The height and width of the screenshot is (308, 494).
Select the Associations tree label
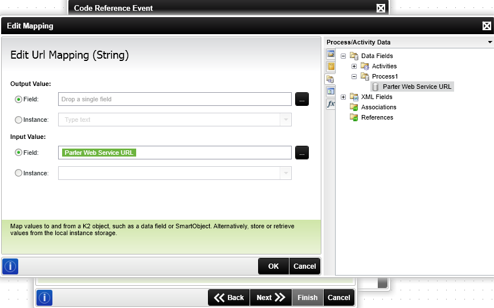point(379,107)
